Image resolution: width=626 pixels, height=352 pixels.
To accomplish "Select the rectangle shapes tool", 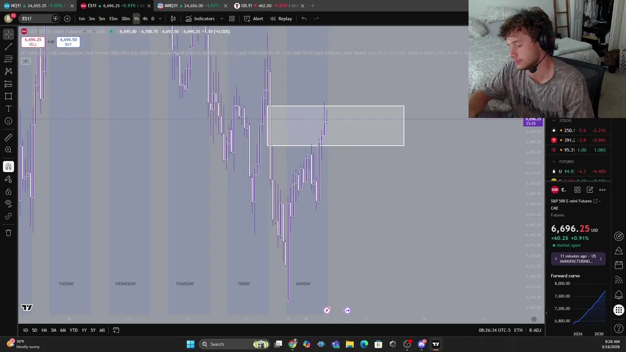I will [8, 96].
